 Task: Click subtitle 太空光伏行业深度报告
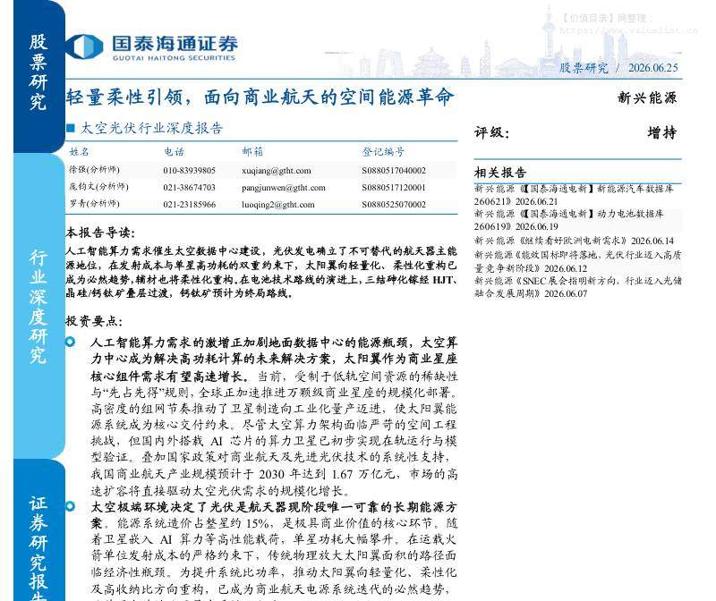pyautogui.click(x=151, y=128)
